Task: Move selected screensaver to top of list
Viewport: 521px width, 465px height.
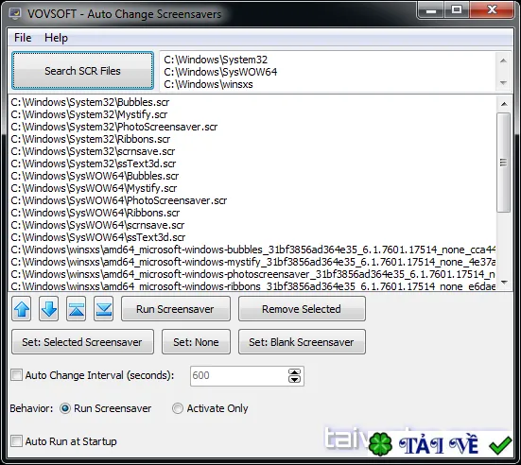Action: tap(76, 309)
